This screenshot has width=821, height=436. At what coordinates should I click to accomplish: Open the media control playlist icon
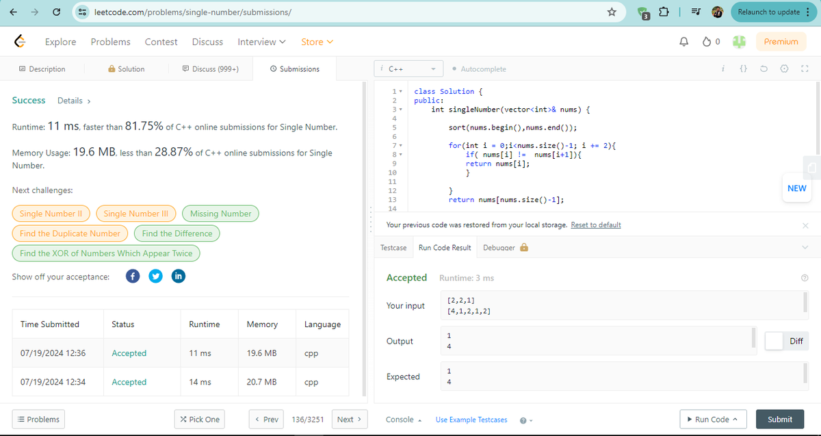(x=697, y=12)
